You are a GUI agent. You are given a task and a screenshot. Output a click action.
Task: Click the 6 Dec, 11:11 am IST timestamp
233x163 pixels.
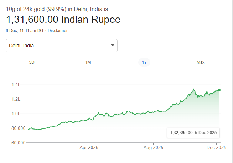(25, 31)
